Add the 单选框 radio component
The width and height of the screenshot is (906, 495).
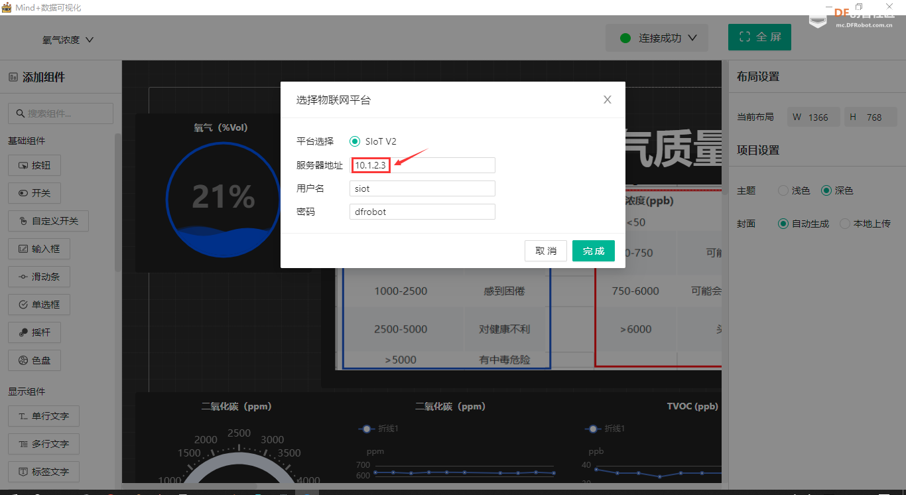39,305
